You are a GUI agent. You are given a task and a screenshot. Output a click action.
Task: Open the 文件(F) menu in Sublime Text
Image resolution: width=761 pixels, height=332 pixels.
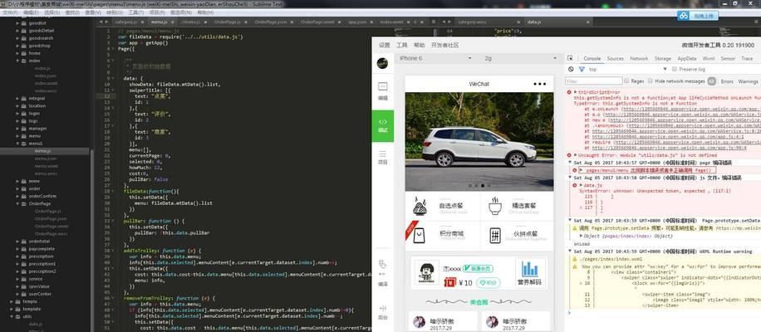10,12
